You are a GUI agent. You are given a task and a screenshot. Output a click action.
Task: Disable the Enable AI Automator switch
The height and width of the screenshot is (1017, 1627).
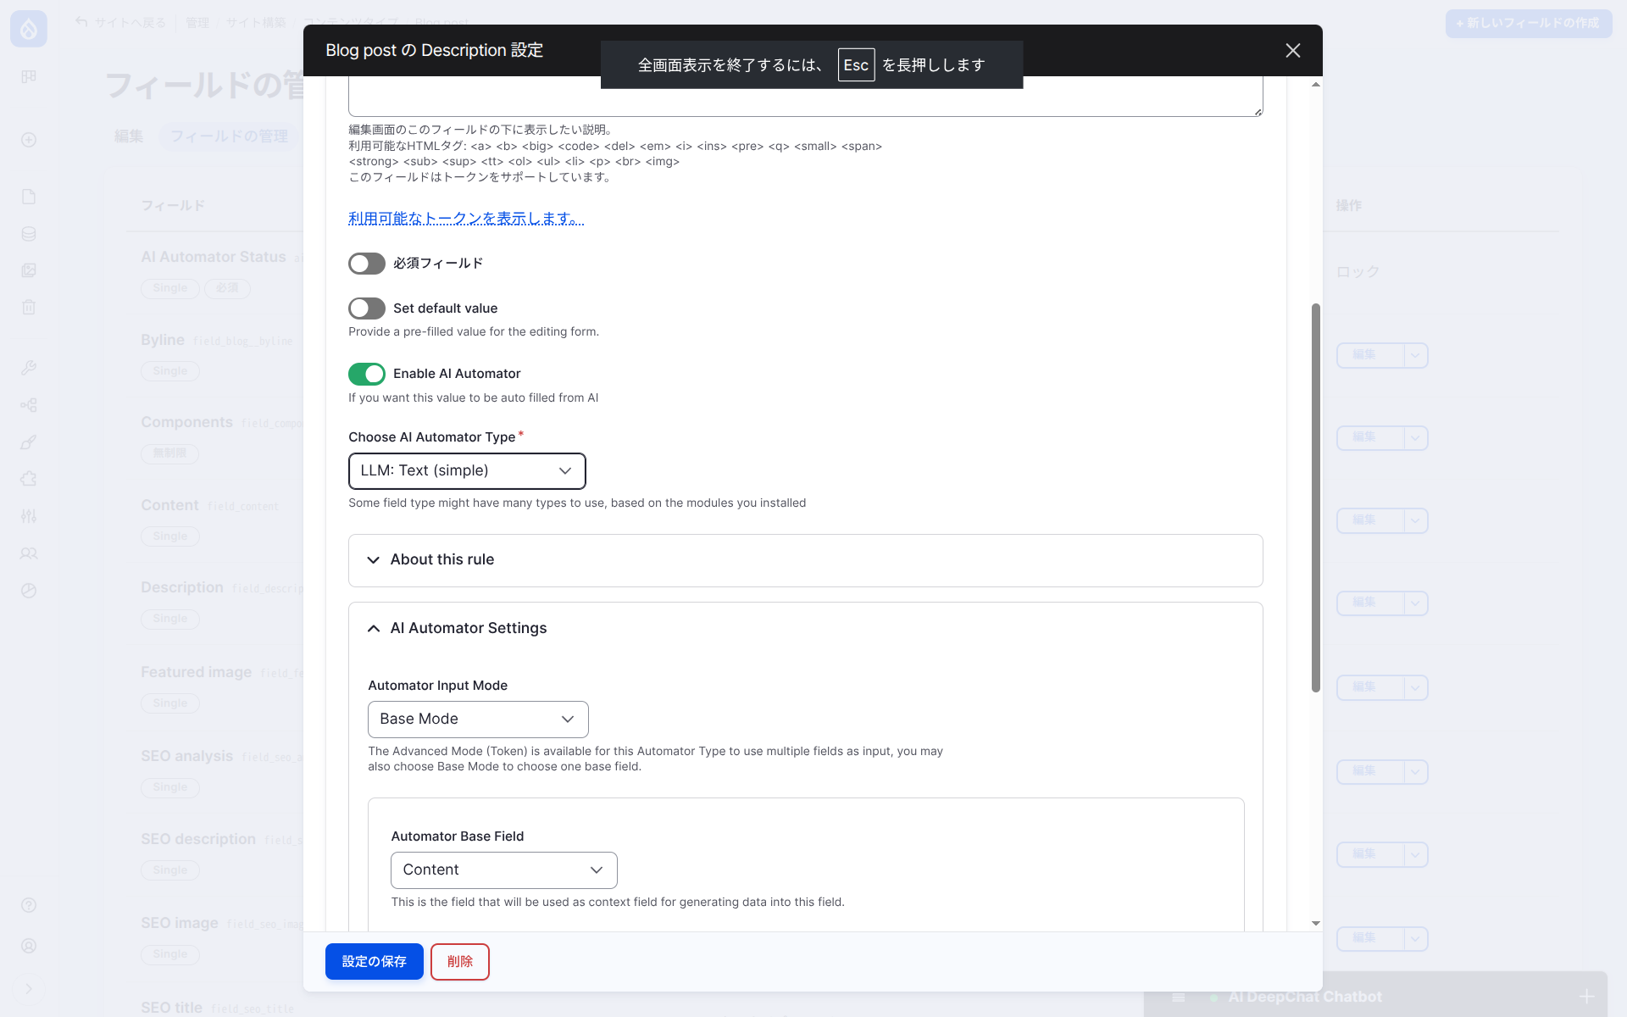coord(367,374)
